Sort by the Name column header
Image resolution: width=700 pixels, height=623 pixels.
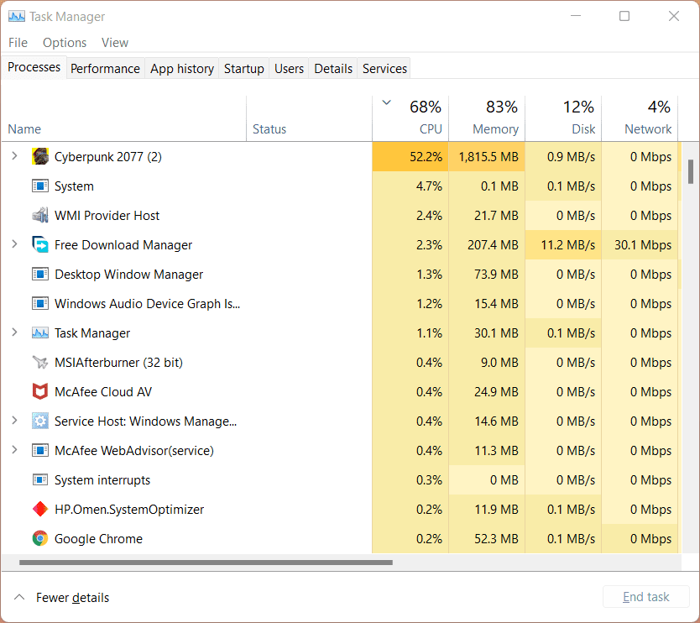click(x=124, y=118)
